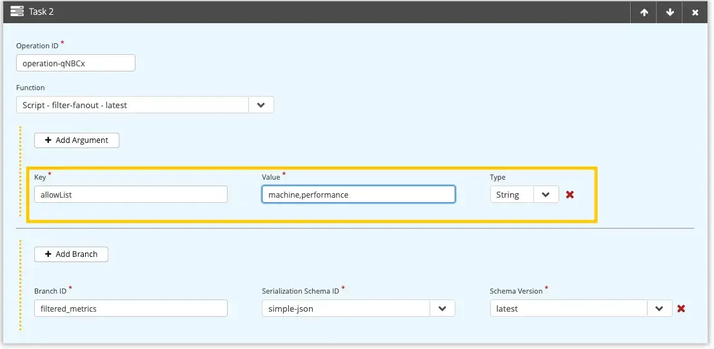Expand Serialization Schema ID dropdown arrow
Image resolution: width=714 pixels, height=349 pixels.
point(442,308)
